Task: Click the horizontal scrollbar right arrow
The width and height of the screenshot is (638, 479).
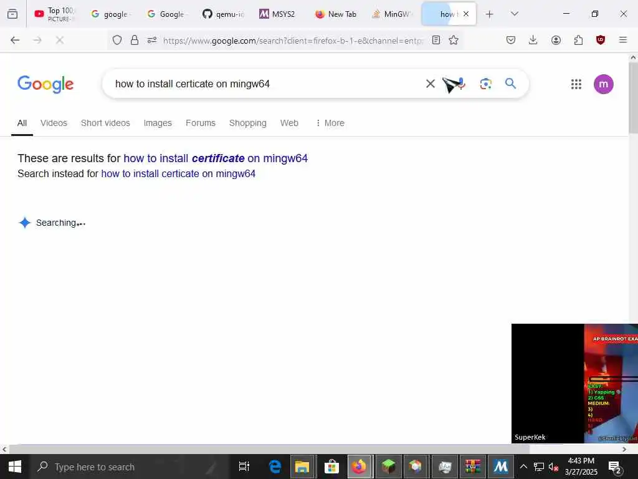Action: tap(624, 449)
